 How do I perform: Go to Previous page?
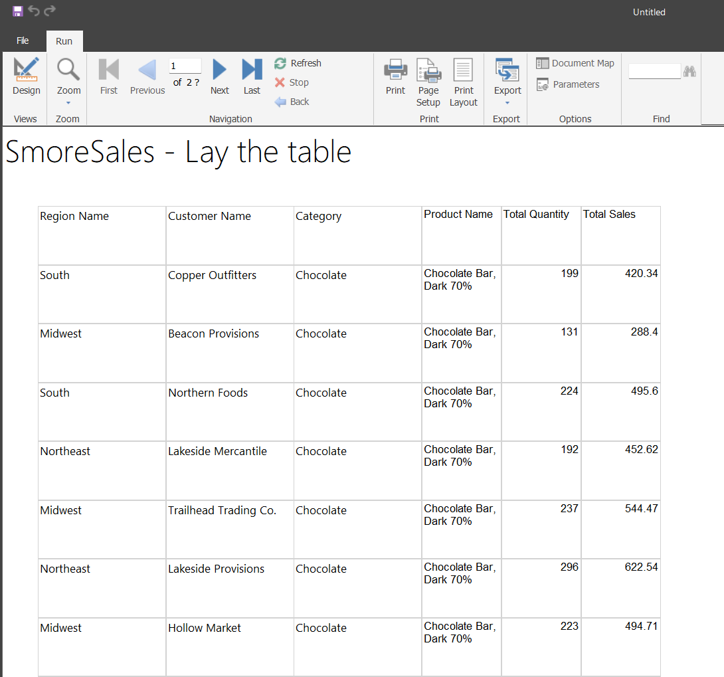coord(147,76)
